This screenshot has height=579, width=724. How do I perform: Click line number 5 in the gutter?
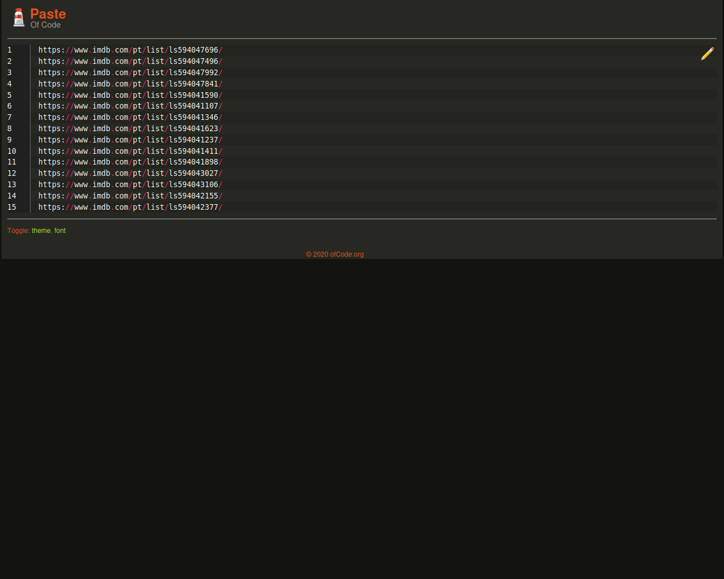(10, 96)
